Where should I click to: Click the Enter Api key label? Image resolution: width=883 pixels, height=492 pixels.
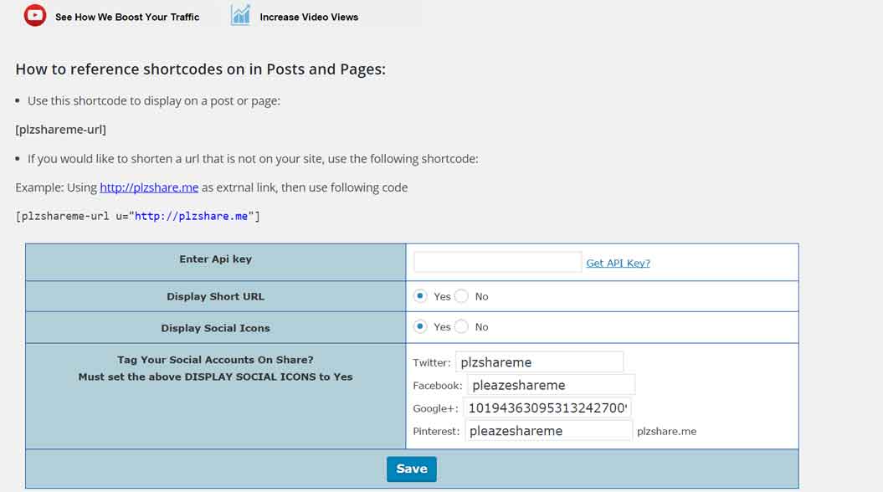(216, 259)
